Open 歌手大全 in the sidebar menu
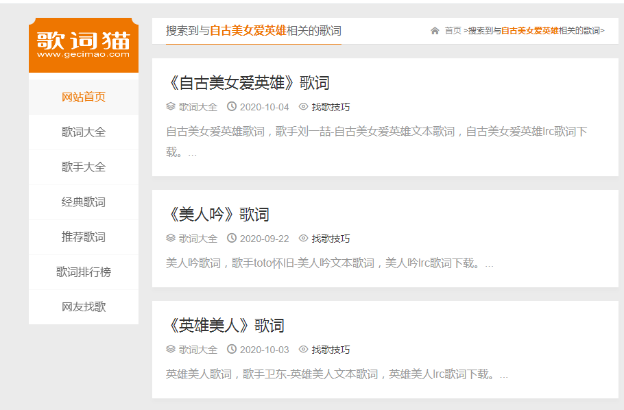The height and width of the screenshot is (410, 624). point(84,167)
